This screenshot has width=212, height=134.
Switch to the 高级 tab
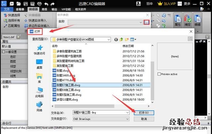[44, 9]
